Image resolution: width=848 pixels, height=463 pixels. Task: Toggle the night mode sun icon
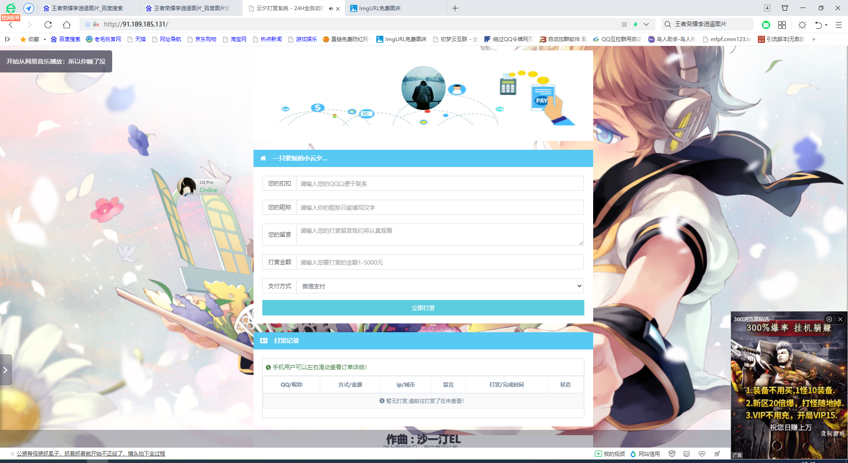pos(803,25)
